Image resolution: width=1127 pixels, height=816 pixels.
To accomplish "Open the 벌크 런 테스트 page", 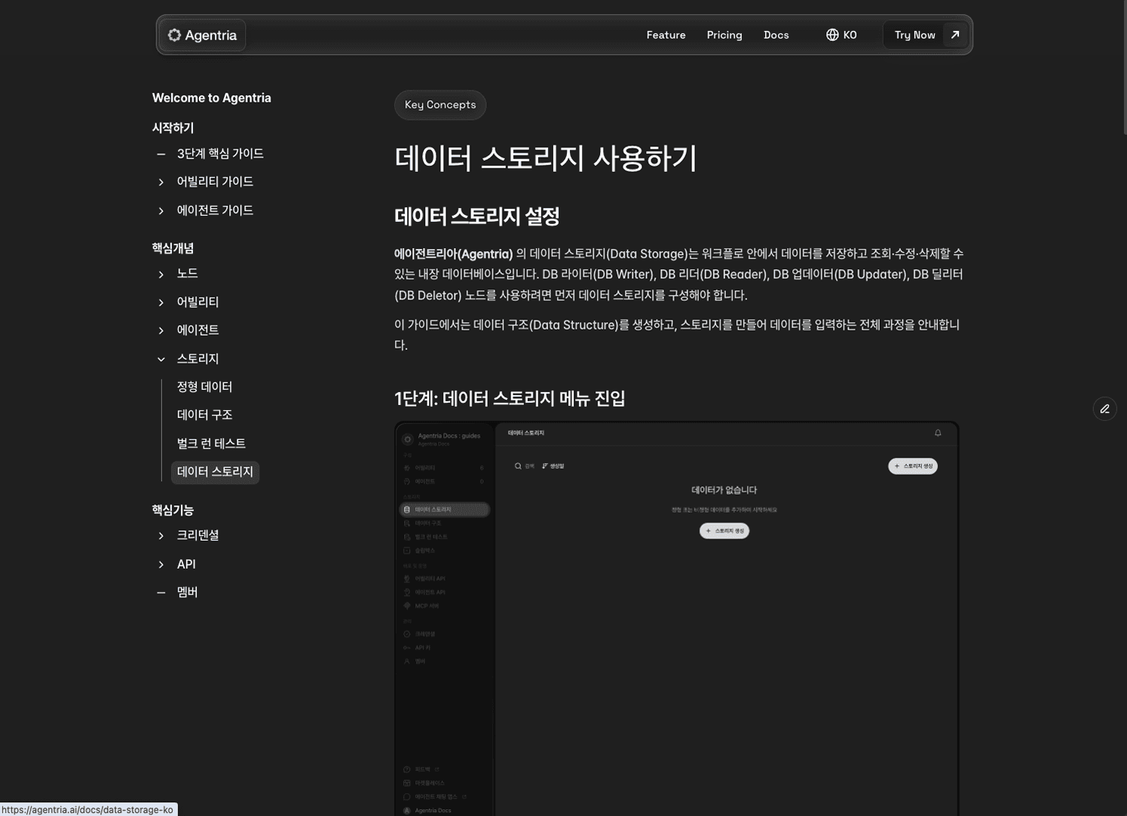I will click(x=211, y=443).
